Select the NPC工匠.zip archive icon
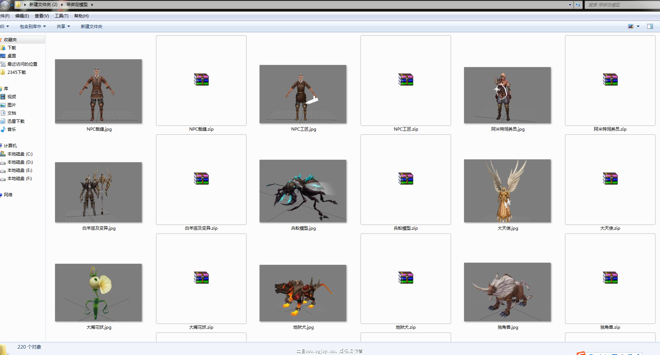 click(x=406, y=80)
